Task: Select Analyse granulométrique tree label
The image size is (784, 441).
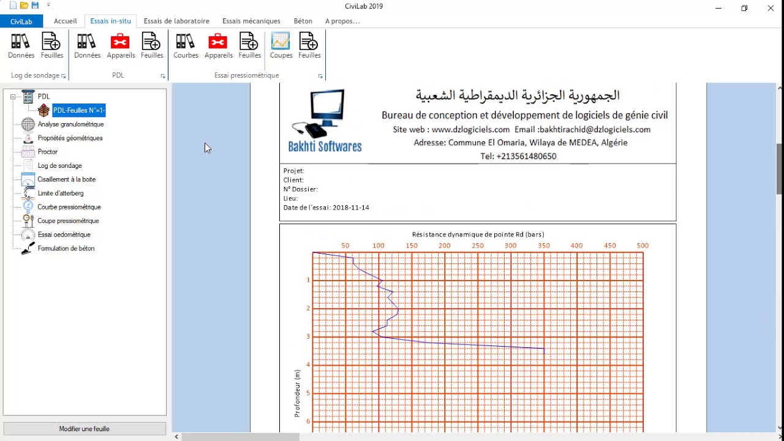Action: (x=70, y=124)
